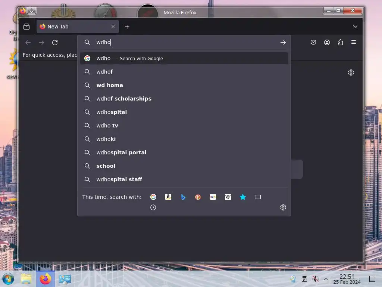Search this time with Wikipedia icon

coord(228,197)
